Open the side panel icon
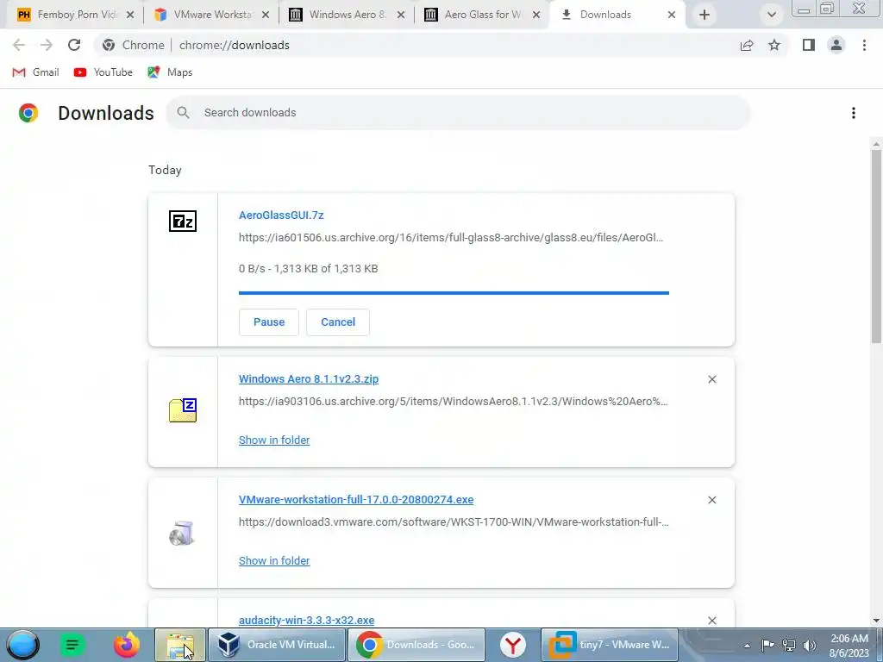The image size is (883, 662). point(809,45)
